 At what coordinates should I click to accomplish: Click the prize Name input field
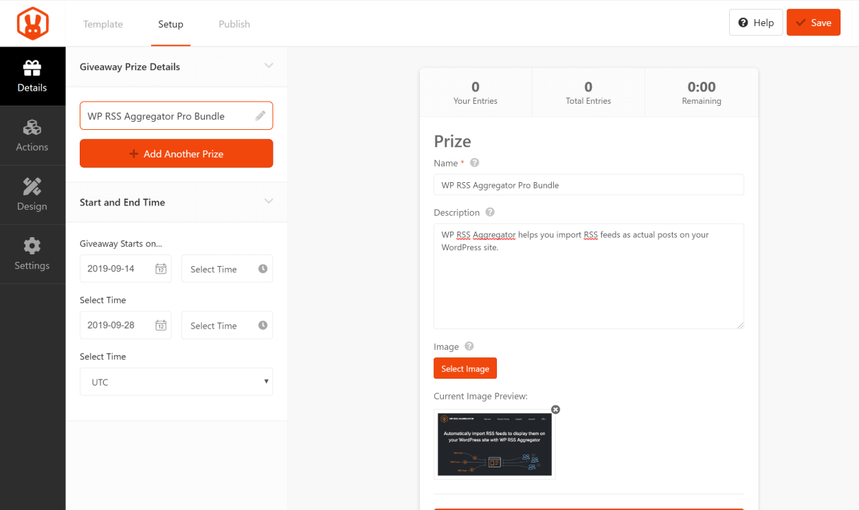click(589, 185)
